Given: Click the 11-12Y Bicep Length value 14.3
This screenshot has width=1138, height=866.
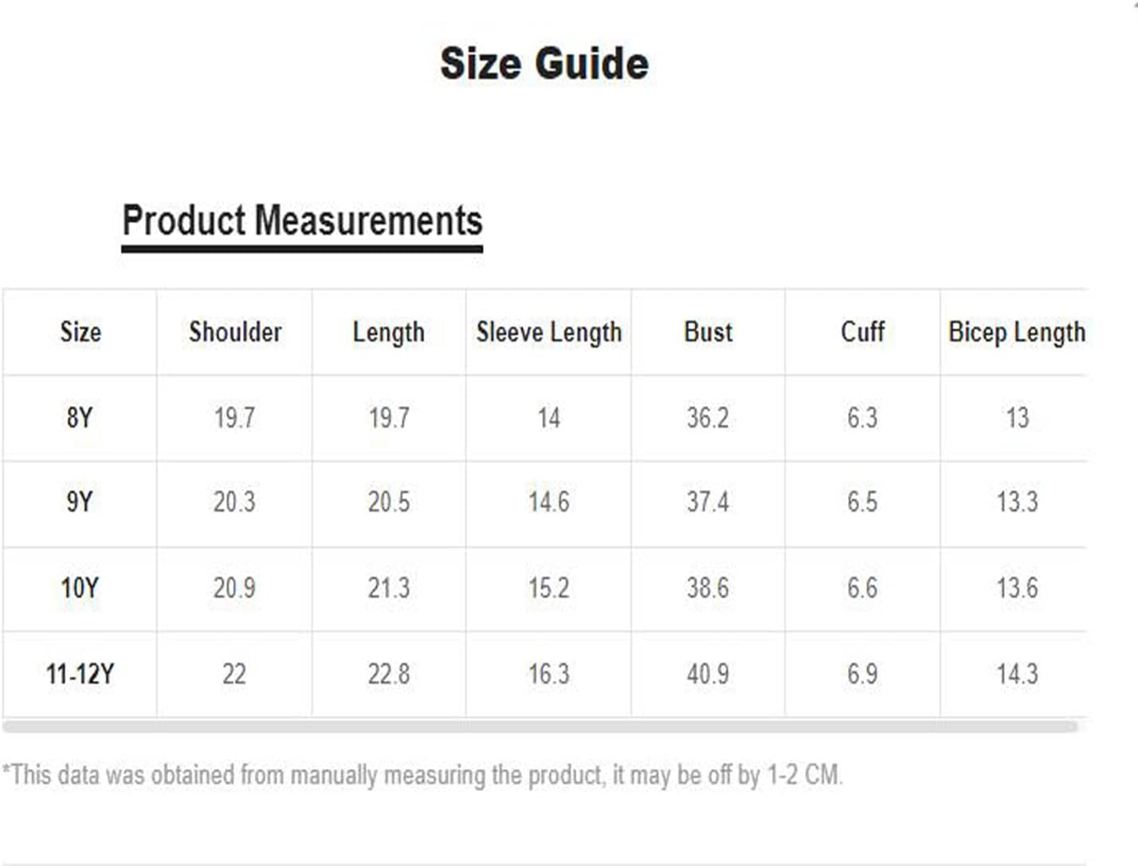Looking at the screenshot, I should [1017, 675].
